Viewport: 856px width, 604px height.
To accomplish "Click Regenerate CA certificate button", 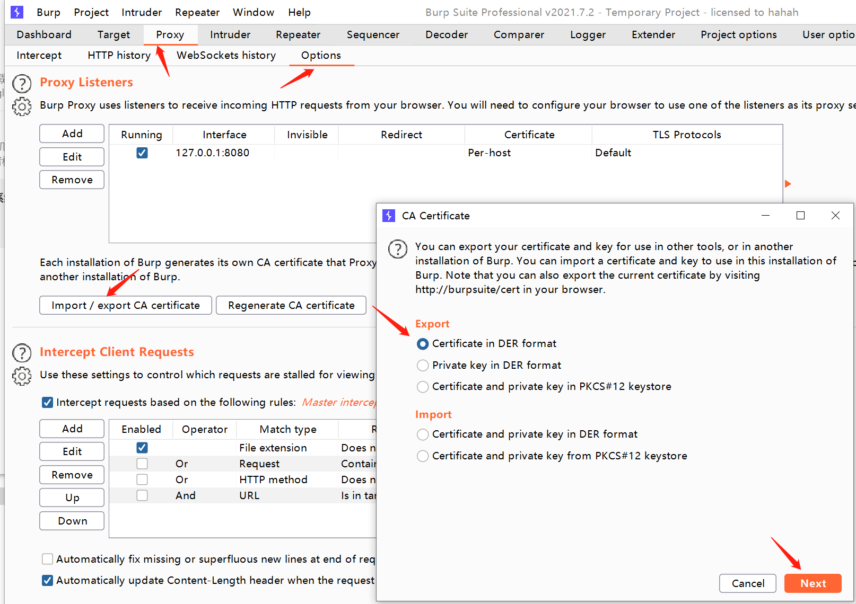I will click(291, 305).
